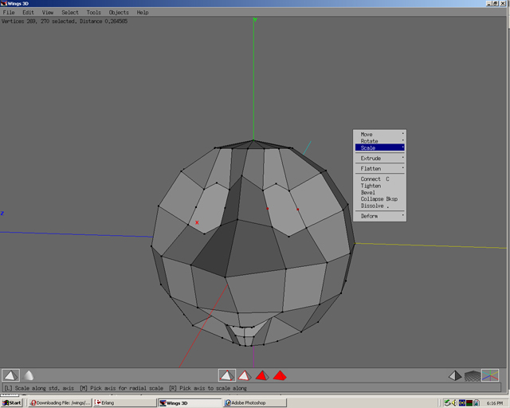
Task: Switch to face selection mode icon
Action: pos(261,375)
